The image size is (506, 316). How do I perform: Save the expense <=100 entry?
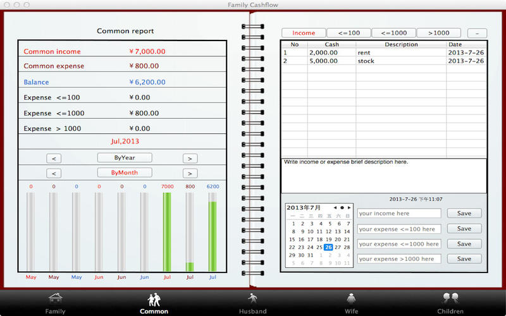coord(464,229)
